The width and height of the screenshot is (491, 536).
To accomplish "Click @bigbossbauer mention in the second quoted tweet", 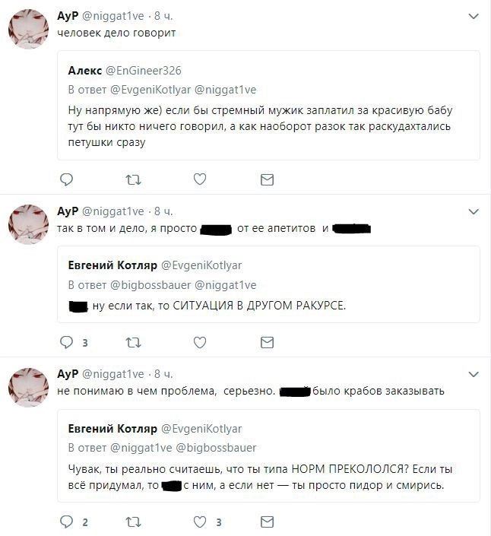I will (151, 285).
